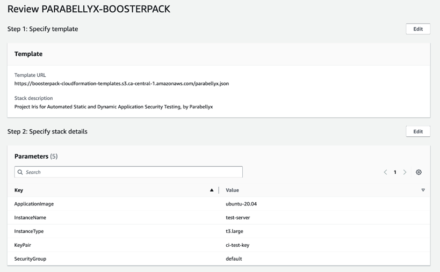Viewport: 440px width, 272px height.
Task: Open table preferences gear icon
Action: tap(419, 172)
